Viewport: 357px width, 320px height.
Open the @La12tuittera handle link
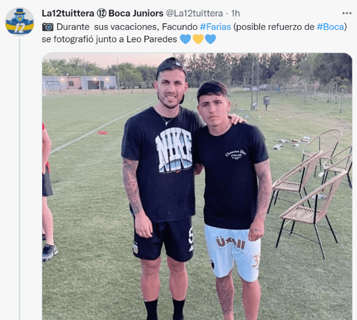click(x=195, y=14)
